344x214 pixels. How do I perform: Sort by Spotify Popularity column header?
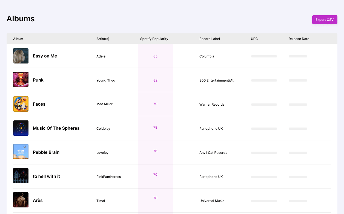coord(154,39)
